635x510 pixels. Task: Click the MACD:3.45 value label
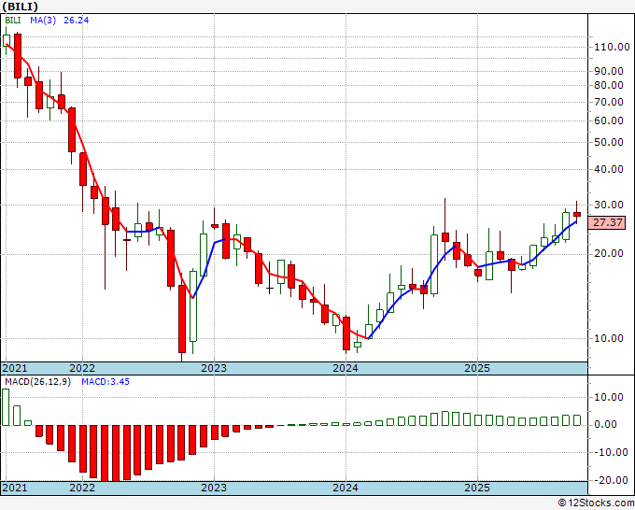tap(106, 382)
